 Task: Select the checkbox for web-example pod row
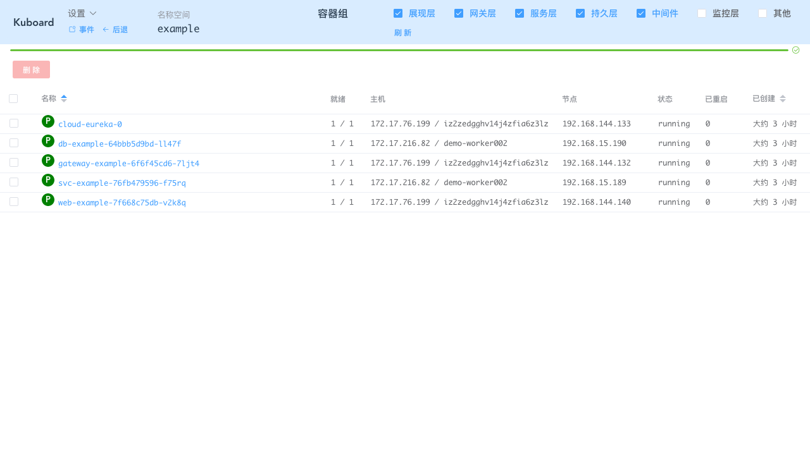tap(13, 202)
